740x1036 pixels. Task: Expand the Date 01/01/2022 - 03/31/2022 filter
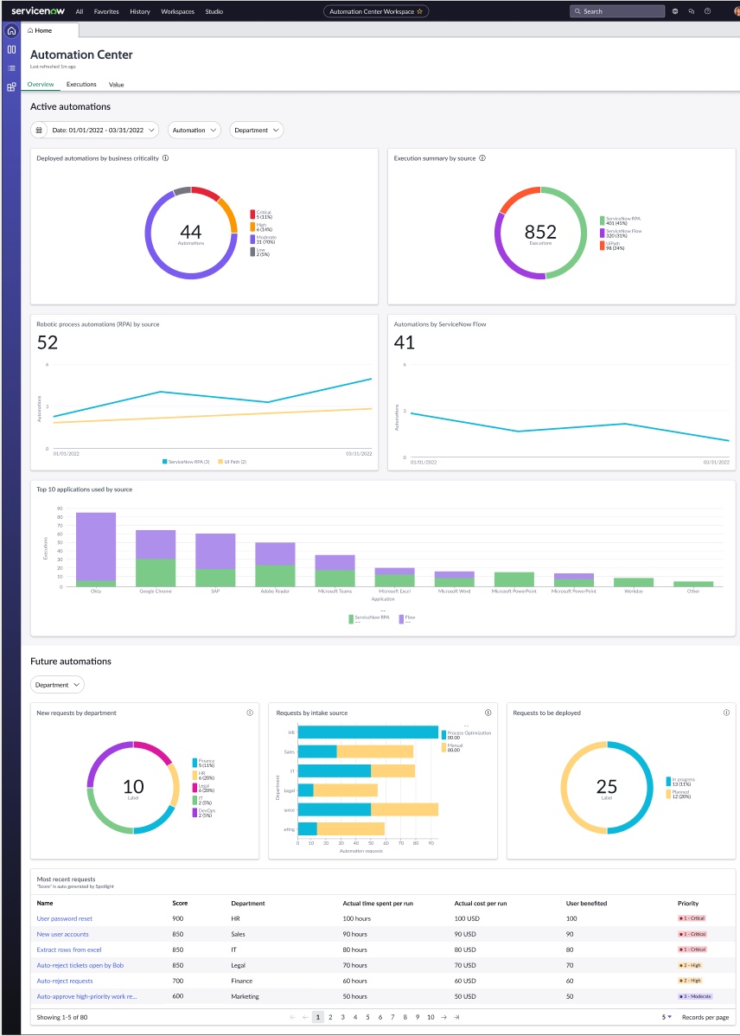[94, 131]
